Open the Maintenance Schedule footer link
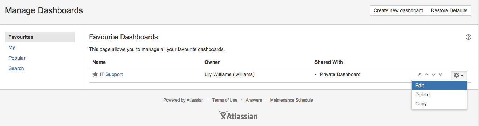 tap(292, 100)
